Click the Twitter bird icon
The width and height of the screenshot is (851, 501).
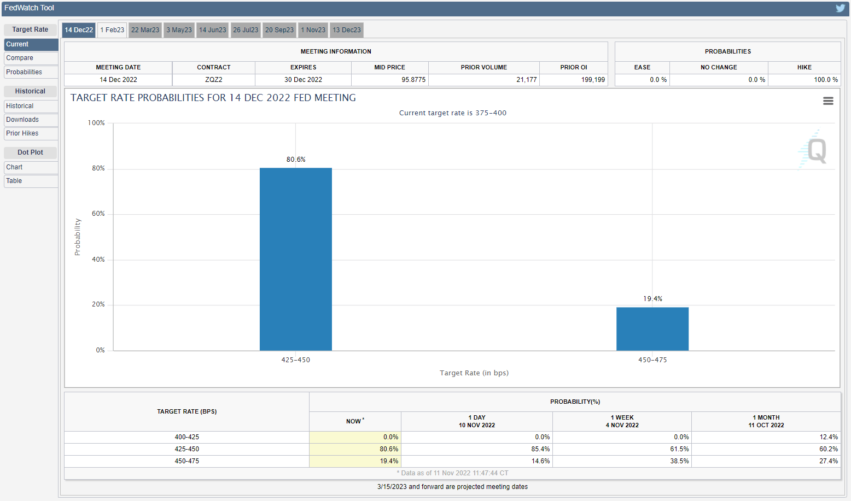pos(840,8)
